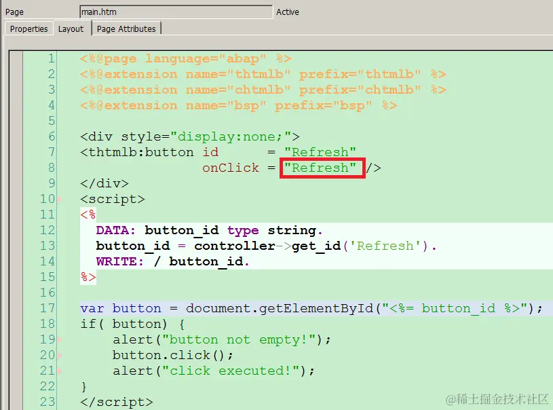Click the marker beside line 20
The width and height of the screenshot is (553, 410).
(60, 355)
